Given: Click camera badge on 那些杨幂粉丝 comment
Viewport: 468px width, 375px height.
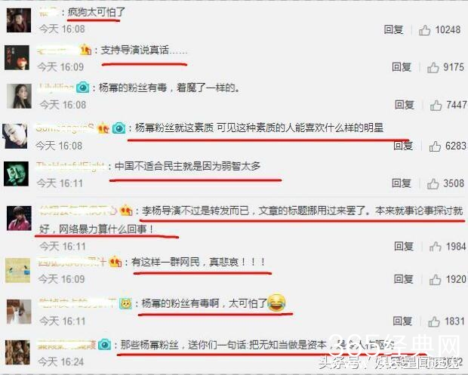Looking at the screenshot, I should (104, 345).
